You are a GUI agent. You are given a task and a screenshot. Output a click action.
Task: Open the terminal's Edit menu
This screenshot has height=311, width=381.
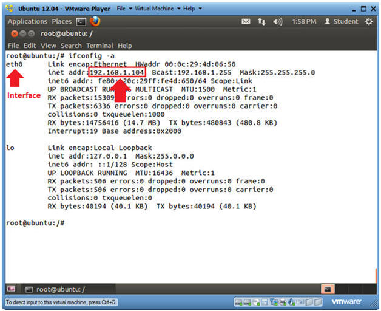tap(30, 46)
